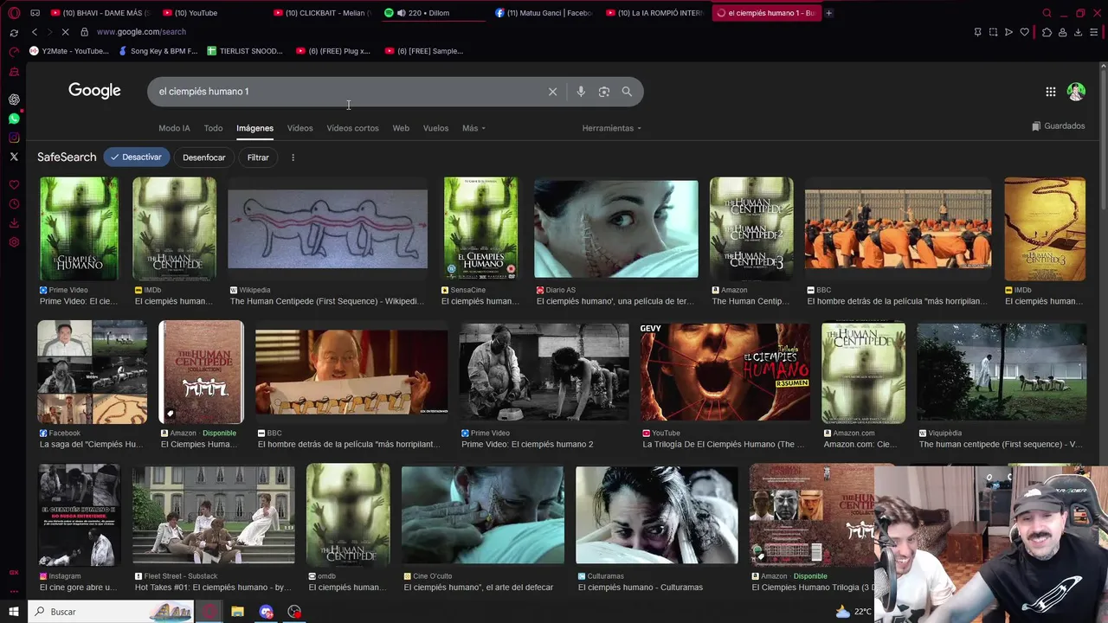Viewport: 1108px width, 623px height.
Task: Switch to the Videos results tab
Action: [300, 128]
